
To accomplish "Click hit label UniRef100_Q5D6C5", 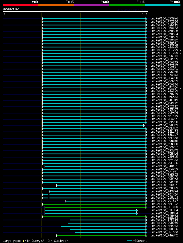I will [x=164, y=31].
